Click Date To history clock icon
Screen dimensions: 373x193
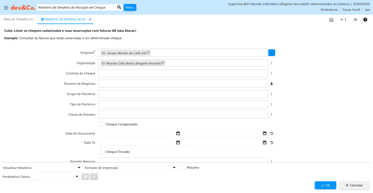click(x=271, y=143)
